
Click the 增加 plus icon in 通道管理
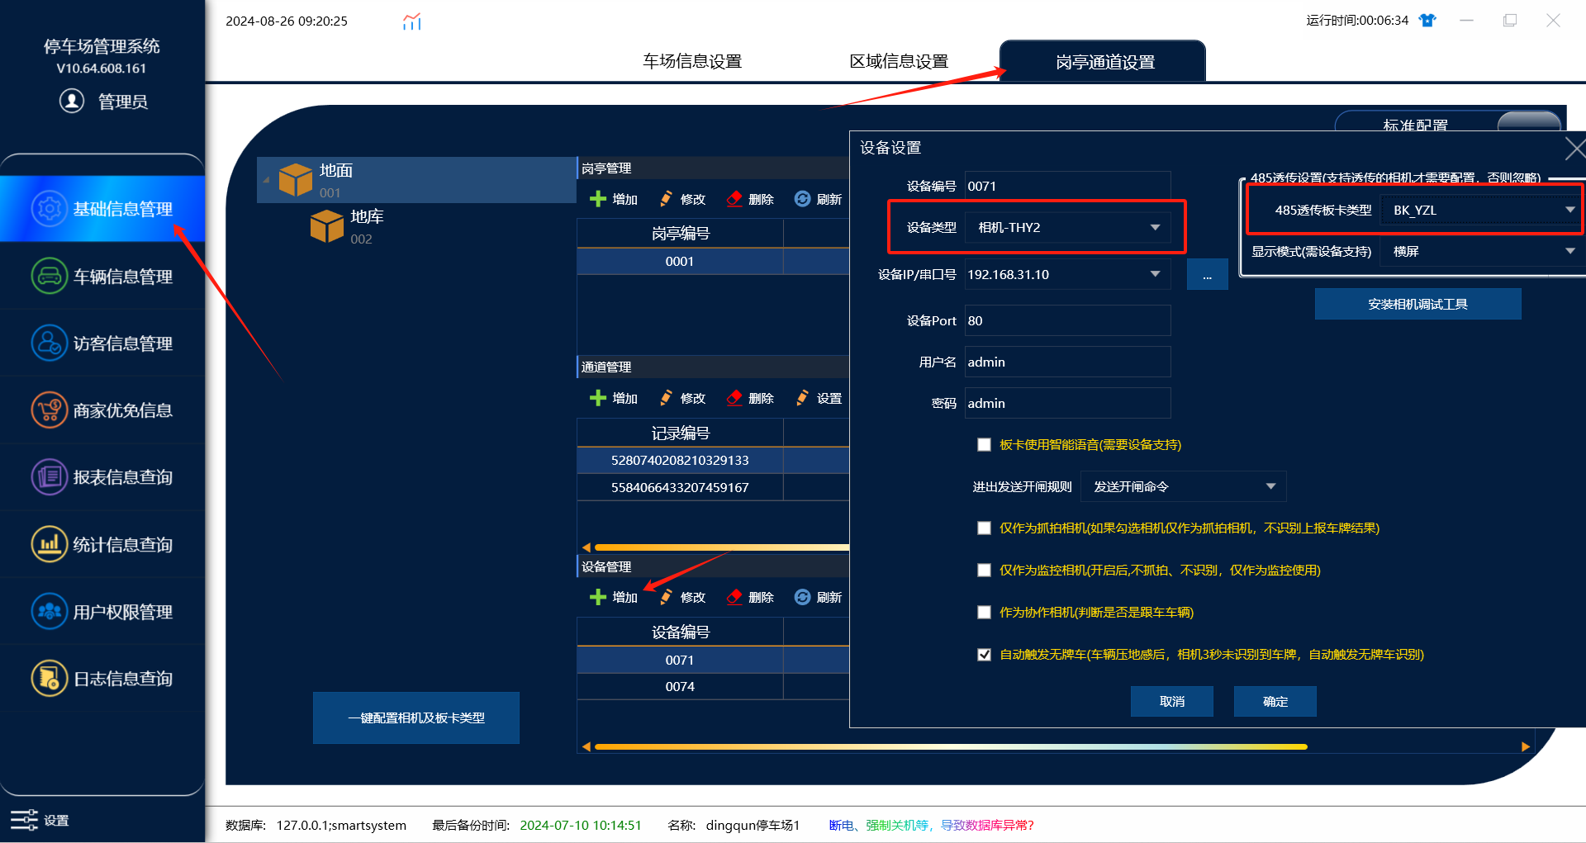click(x=598, y=398)
